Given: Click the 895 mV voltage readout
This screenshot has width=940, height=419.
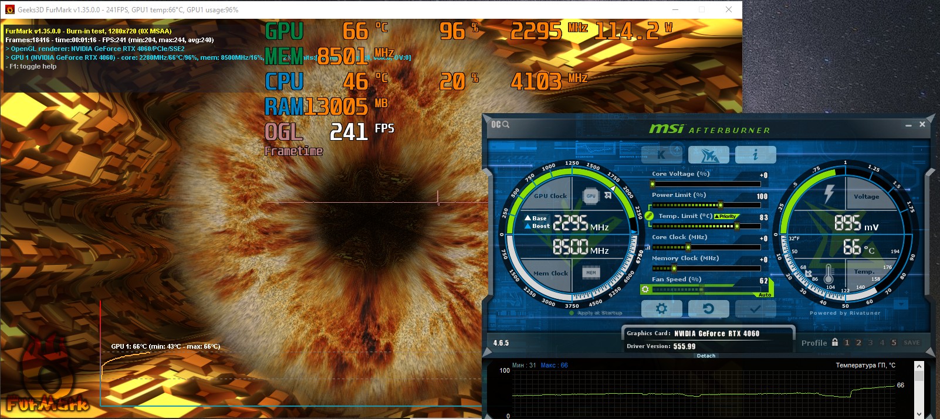Looking at the screenshot, I should pos(856,223).
